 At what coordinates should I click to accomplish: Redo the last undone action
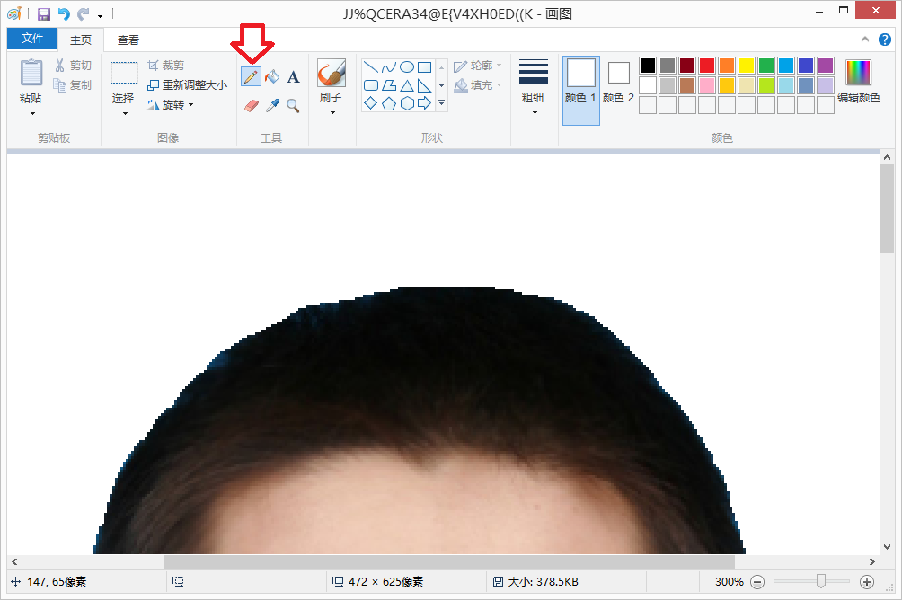(x=84, y=13)
